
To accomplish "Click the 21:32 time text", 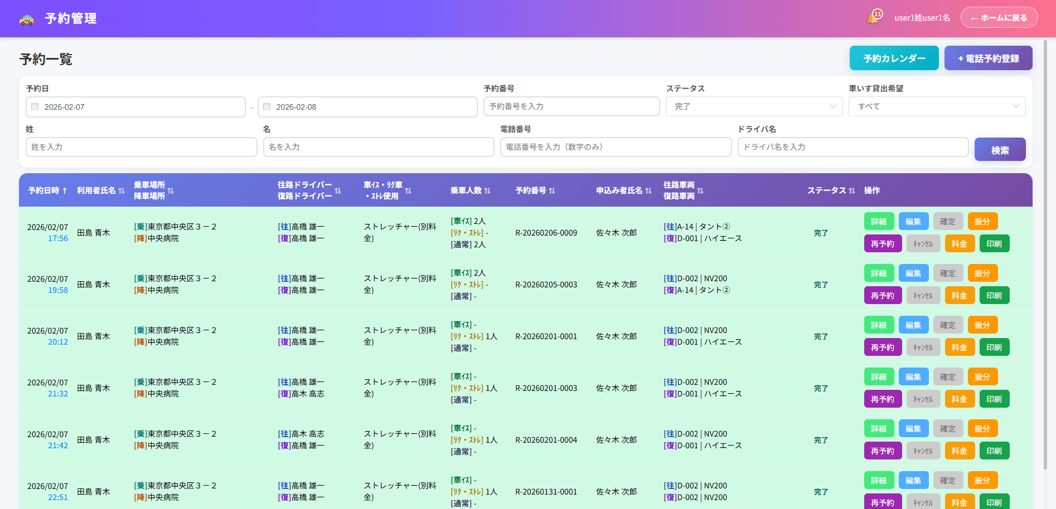I will click(x=58, y=394).
